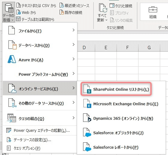Click 既存の接続 icon
Viewport: 168px width, 155px height.
tap(62, 12)
